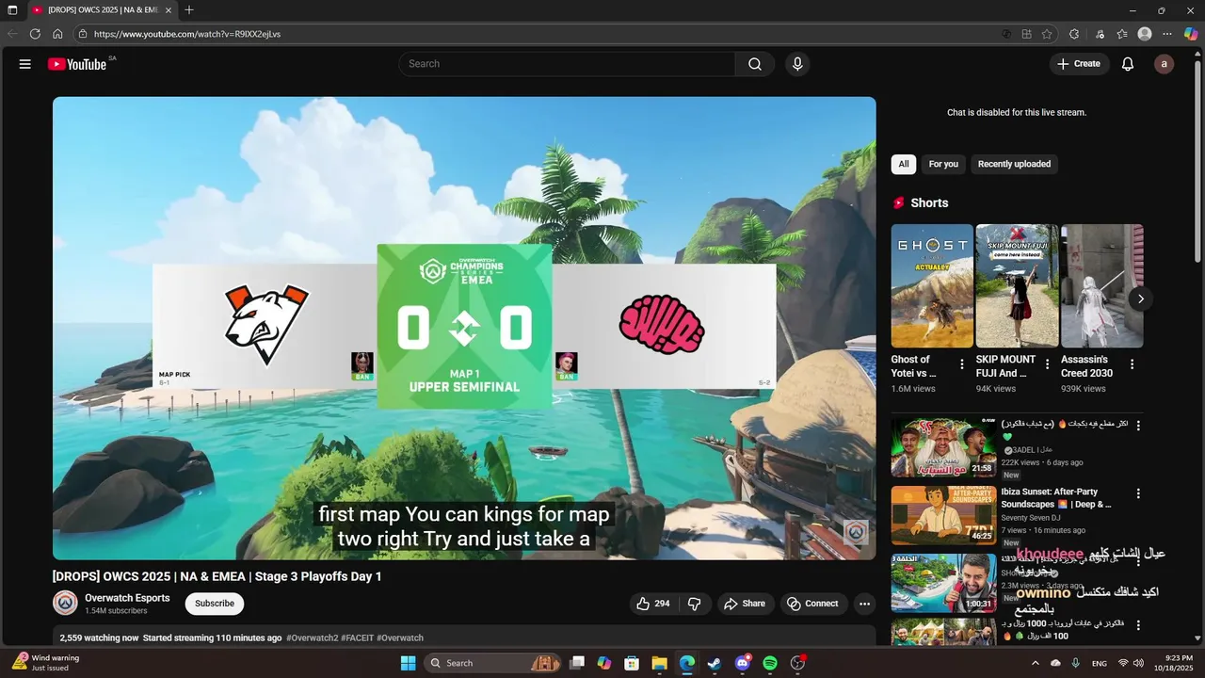Open Spotify from taskbar
1205x678 pixels.
pyautogui.click(x=770, y=663)
